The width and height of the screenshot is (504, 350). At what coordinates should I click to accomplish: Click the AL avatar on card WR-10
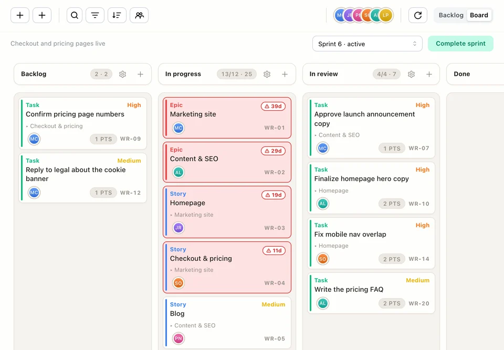click(x=323, y=204)
